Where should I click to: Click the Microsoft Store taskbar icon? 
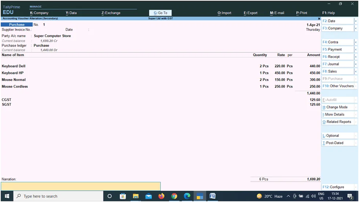123,196
